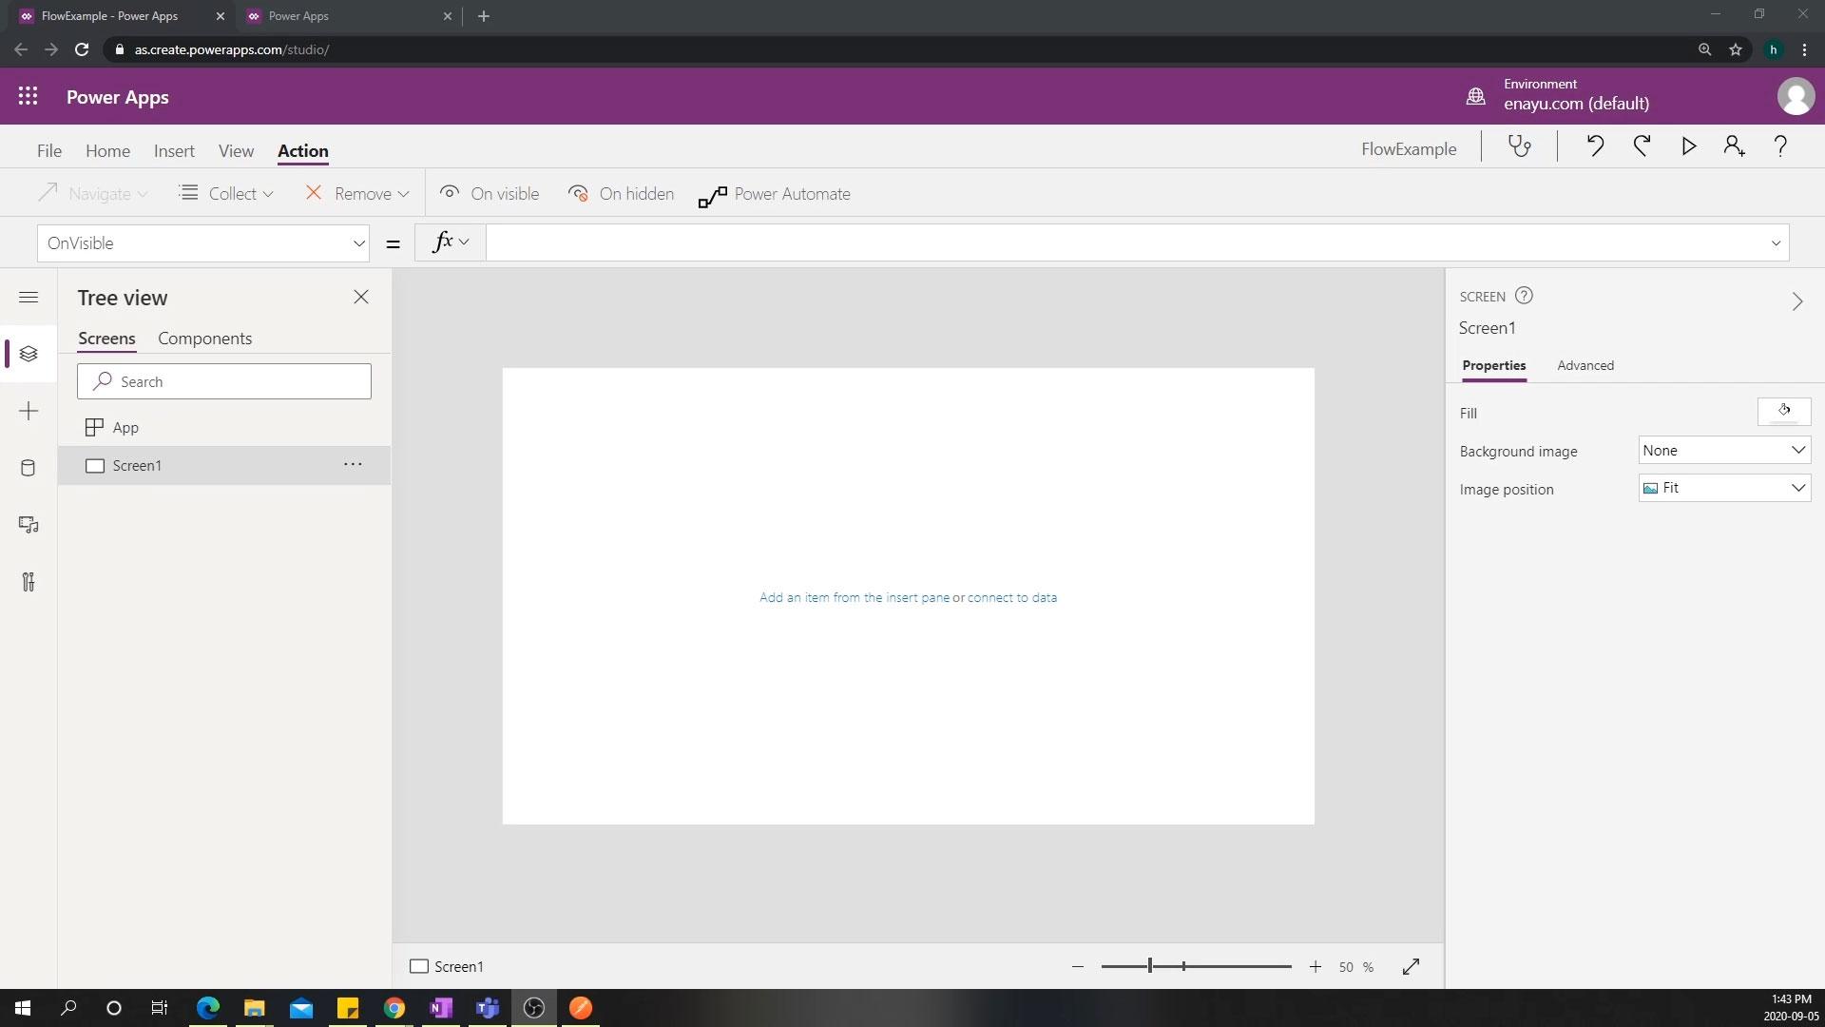
Task: Click the Fill color swatch
Action: click(1783, 412)
